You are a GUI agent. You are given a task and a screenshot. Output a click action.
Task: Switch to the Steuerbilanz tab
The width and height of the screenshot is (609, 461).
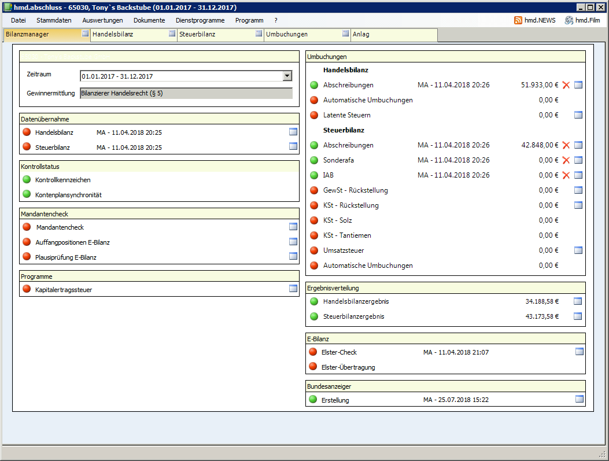coord(197,35)
